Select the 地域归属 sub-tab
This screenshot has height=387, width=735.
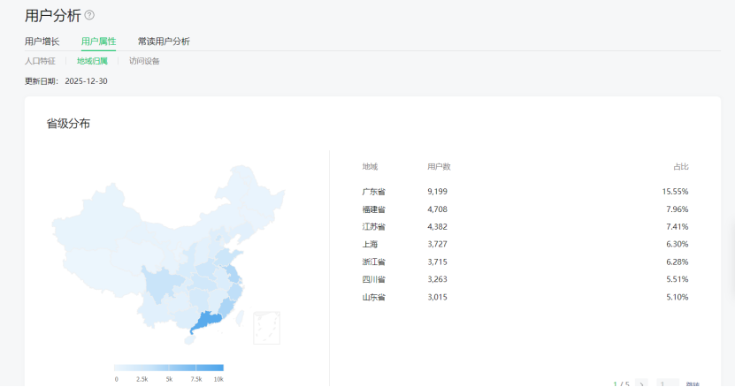92,61
